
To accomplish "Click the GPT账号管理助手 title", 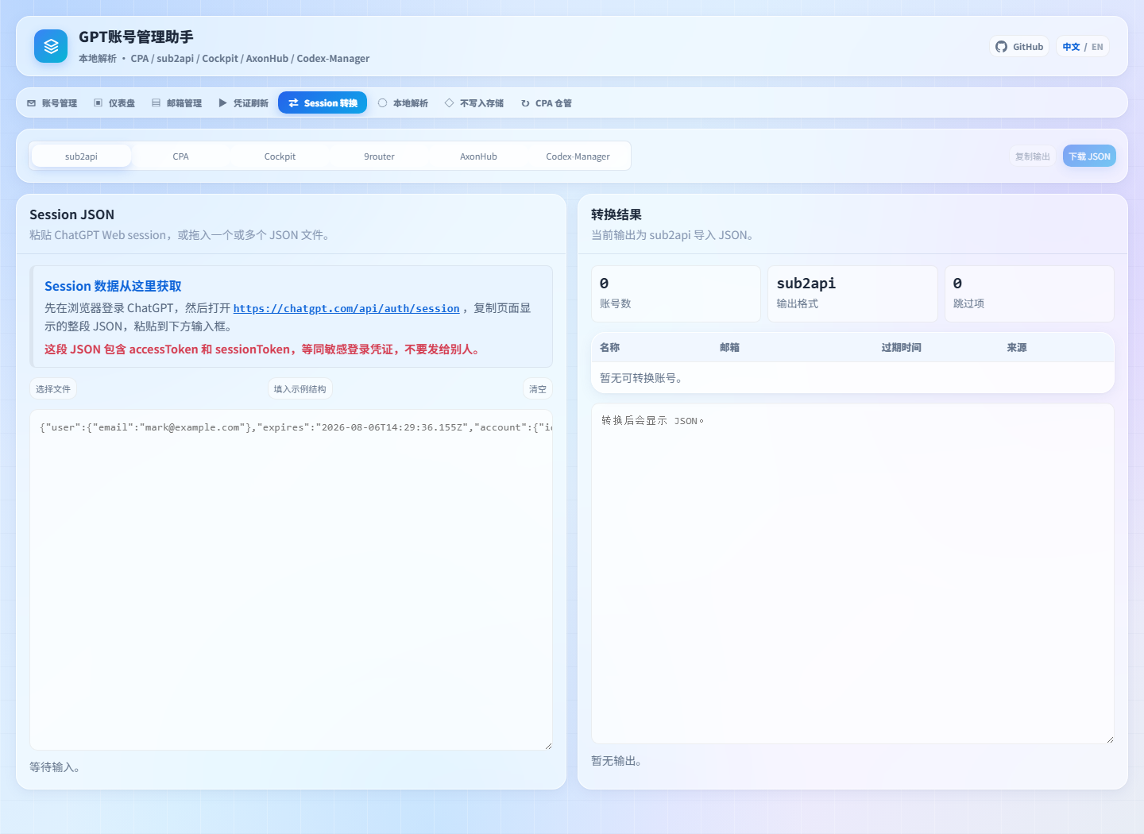I will [136, 37].
